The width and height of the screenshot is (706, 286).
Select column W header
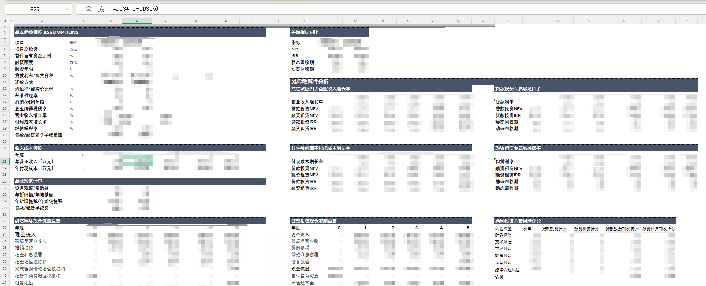623,21
